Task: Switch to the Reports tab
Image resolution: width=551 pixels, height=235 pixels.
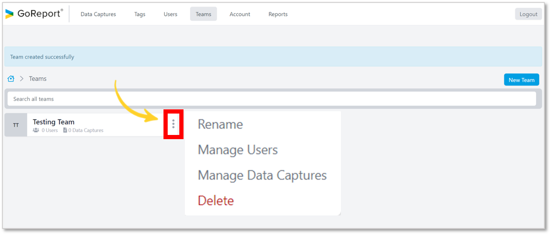Action: coord(278,14)
